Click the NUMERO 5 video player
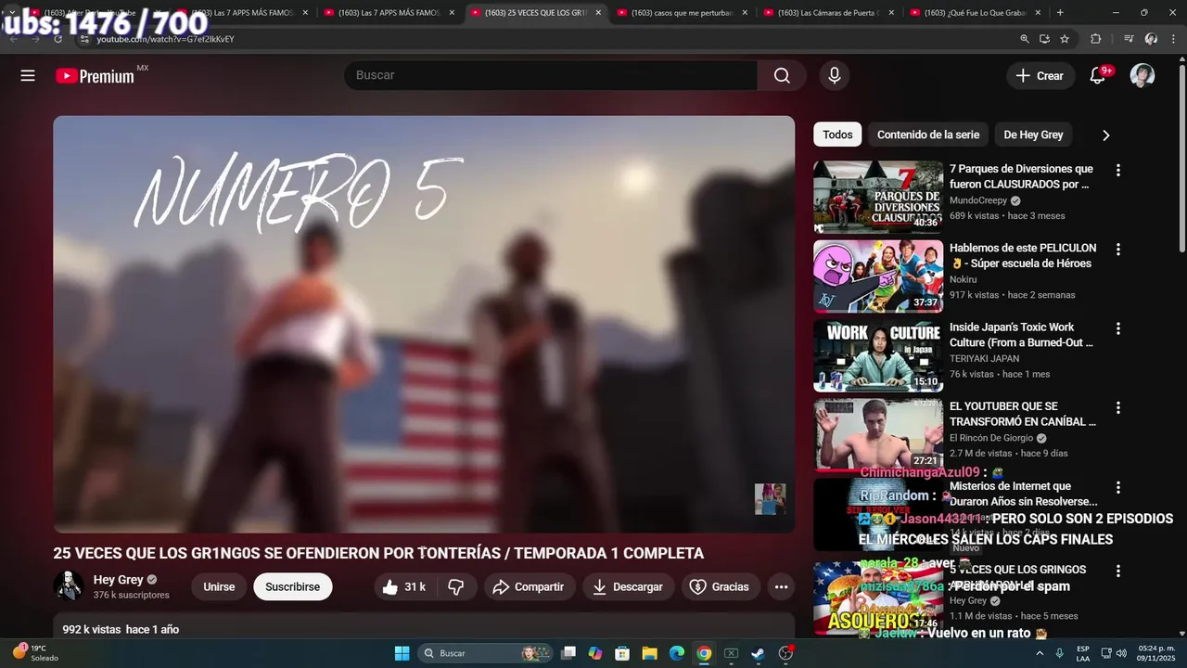The image size is (1187, 668). (424, 325)
